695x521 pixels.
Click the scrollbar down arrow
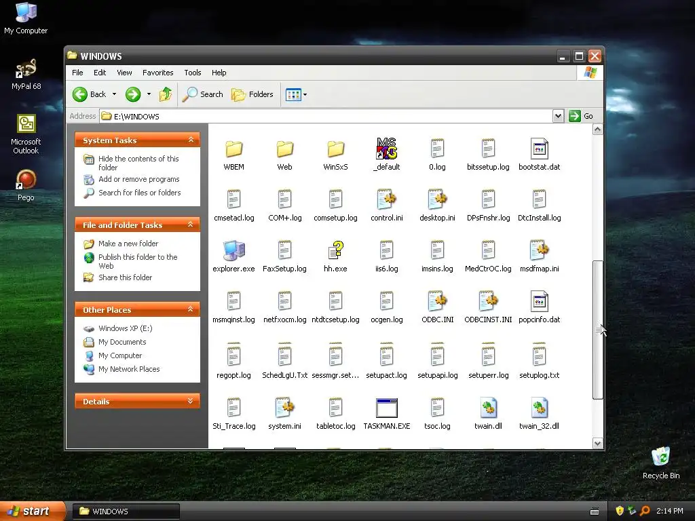[597, 443]
